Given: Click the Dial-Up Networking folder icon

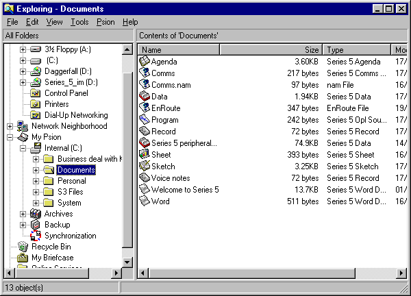Looking at the screenshot, I should tap(36, 115).
